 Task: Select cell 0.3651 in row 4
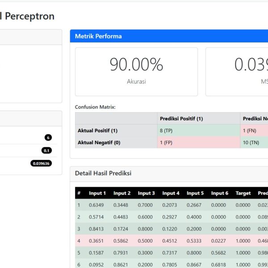click(x=96, y=241)
